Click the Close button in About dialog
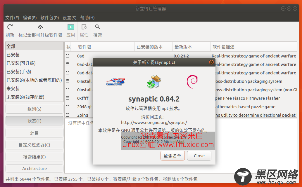302x187 pixels. coord(199,156)
